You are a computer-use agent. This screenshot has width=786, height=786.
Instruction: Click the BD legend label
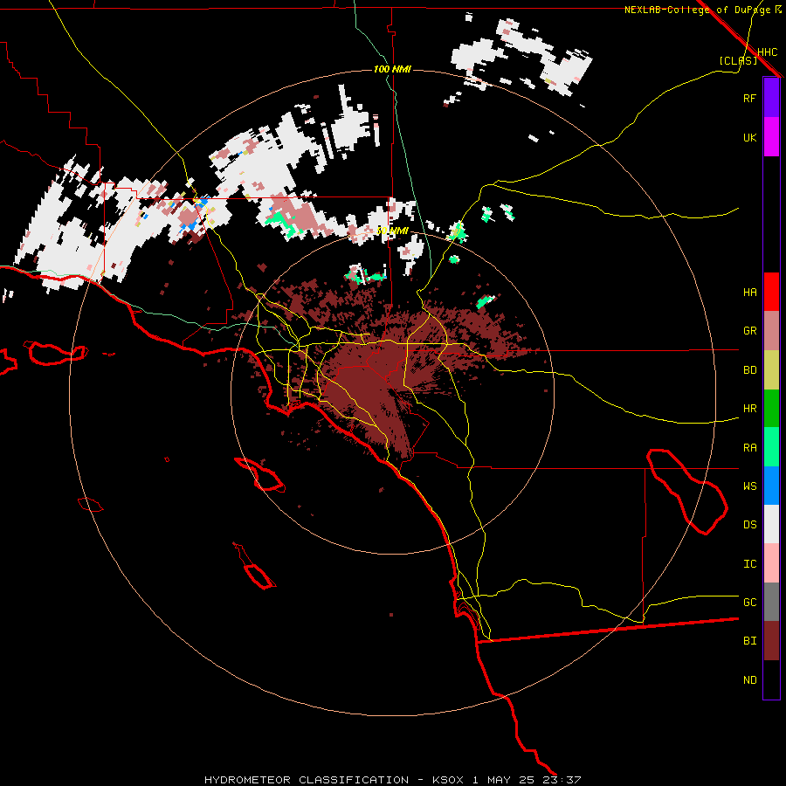(749, 370)
